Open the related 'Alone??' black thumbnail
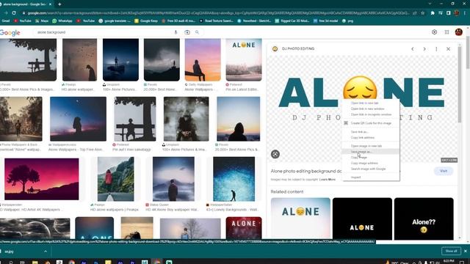 pyautogui.click(x=424, y=219)
